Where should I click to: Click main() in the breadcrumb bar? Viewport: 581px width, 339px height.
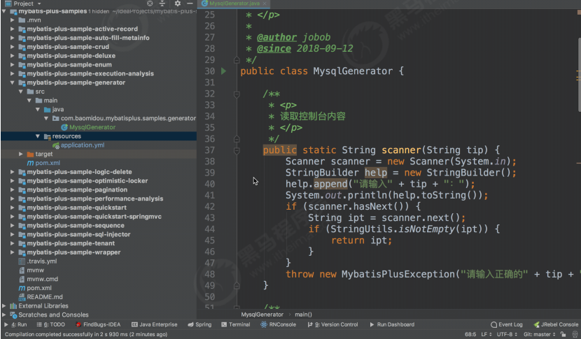click(304, 315)
